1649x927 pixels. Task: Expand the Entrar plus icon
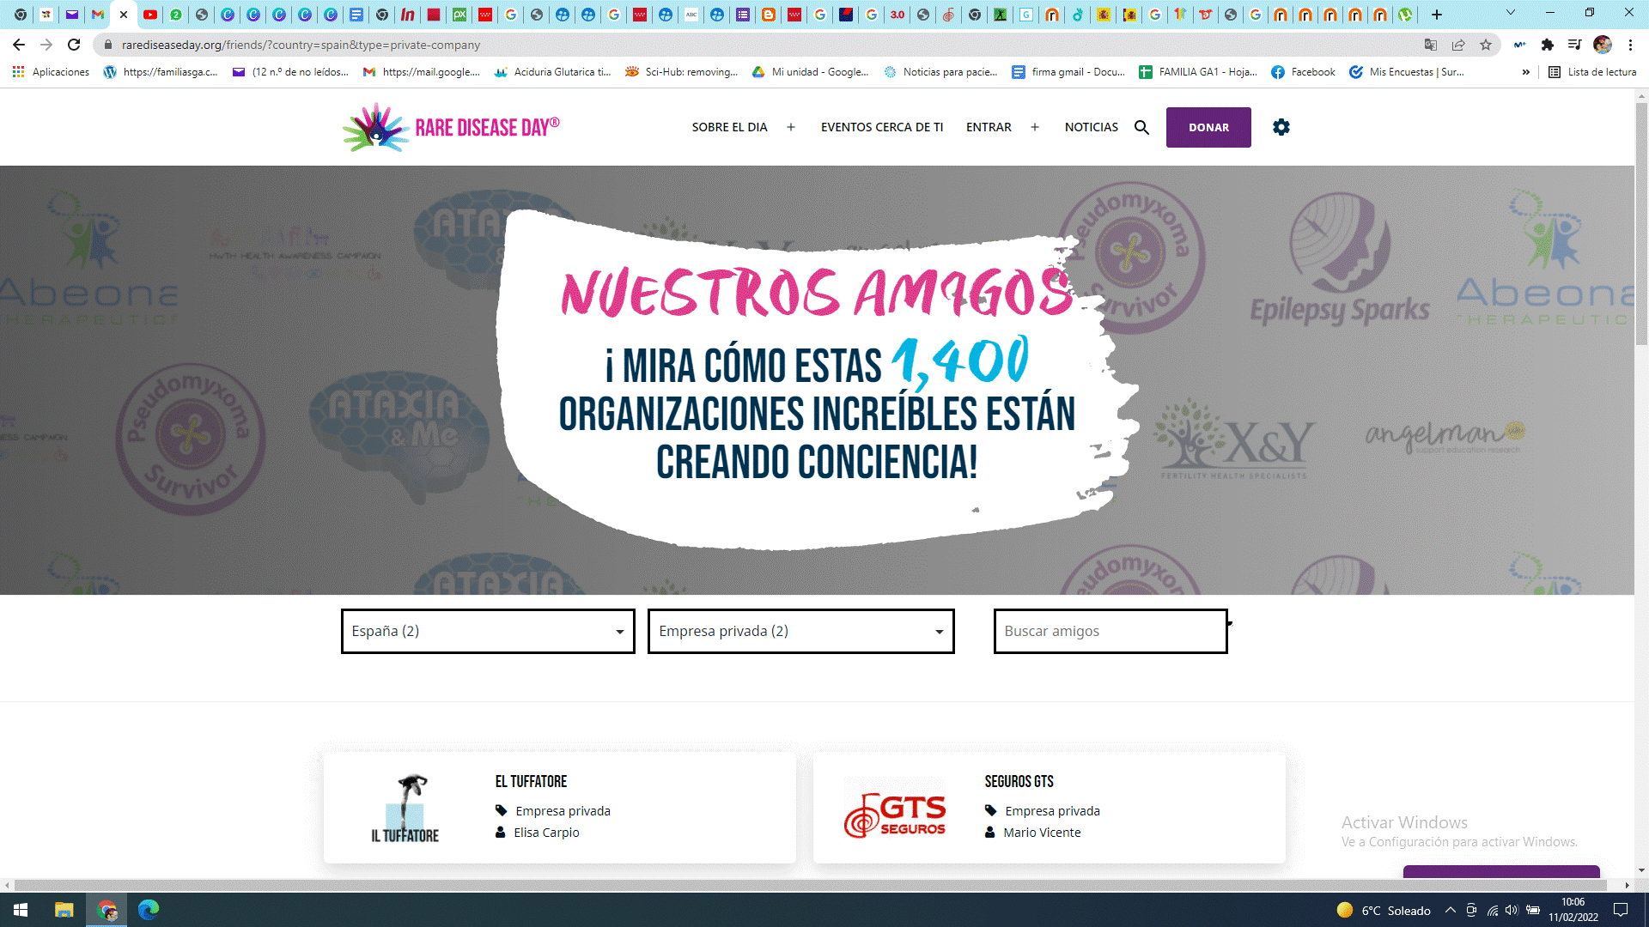pyautogui.click(x=1035, y=127)
